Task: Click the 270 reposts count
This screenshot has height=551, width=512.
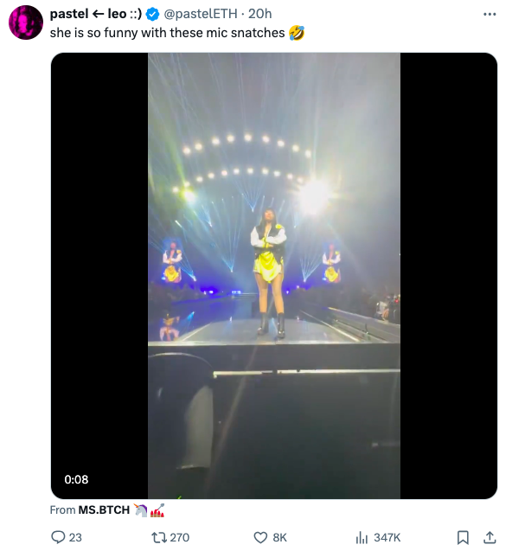Action: tap(180, 537)
